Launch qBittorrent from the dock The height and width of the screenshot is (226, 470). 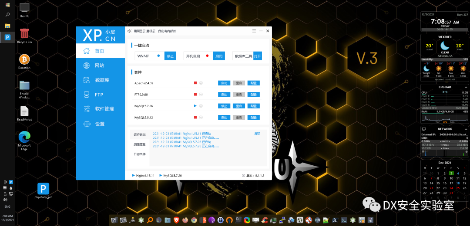(317, 220)
